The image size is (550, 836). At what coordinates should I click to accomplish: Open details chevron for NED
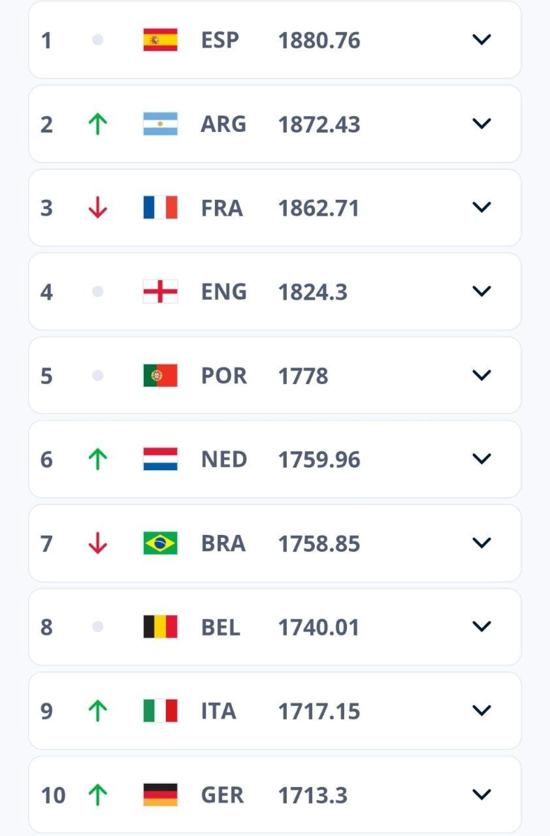[x=481, y=459]
